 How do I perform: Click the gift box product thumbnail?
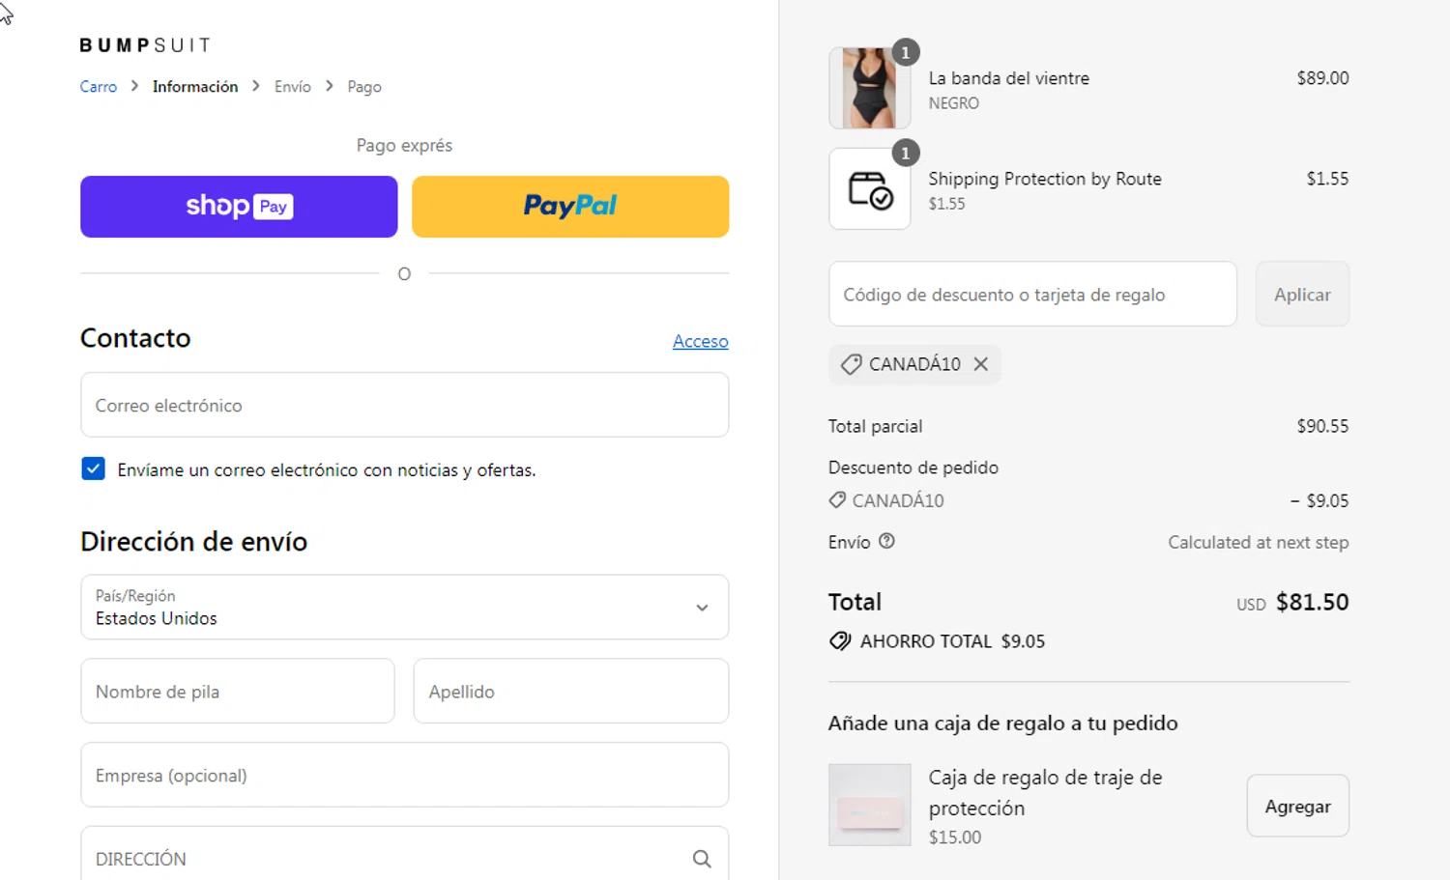(x=870, y=805)
